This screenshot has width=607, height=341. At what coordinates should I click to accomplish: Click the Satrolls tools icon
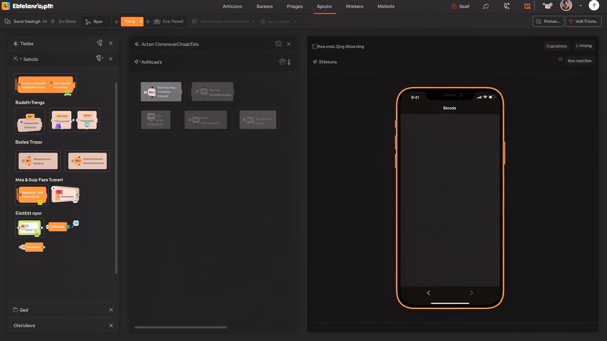[x=15, y=59]
